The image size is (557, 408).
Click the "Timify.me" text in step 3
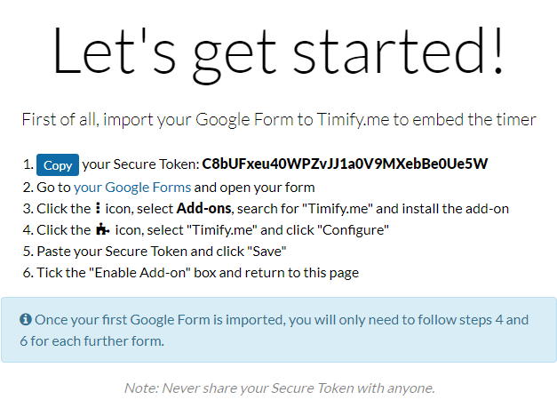[338, 209]
